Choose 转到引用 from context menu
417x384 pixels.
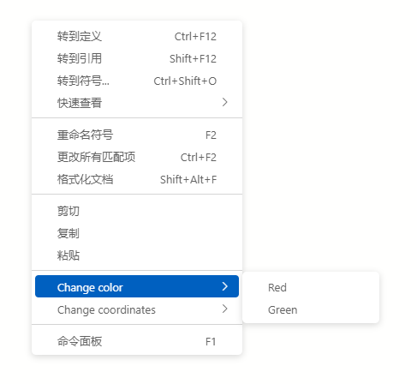click(x=137, y=58)
